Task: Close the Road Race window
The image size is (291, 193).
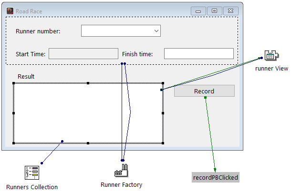Action: click(x=230, y=10)
